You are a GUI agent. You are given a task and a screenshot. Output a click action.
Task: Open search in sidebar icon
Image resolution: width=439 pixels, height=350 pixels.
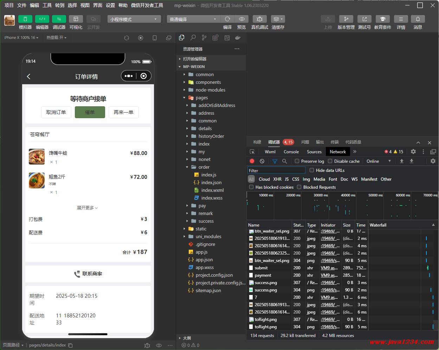point(193,38)
